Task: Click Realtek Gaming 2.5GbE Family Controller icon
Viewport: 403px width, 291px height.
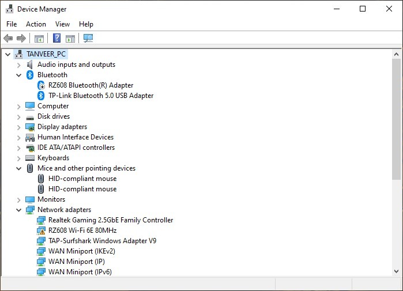Action: (41, 220)
